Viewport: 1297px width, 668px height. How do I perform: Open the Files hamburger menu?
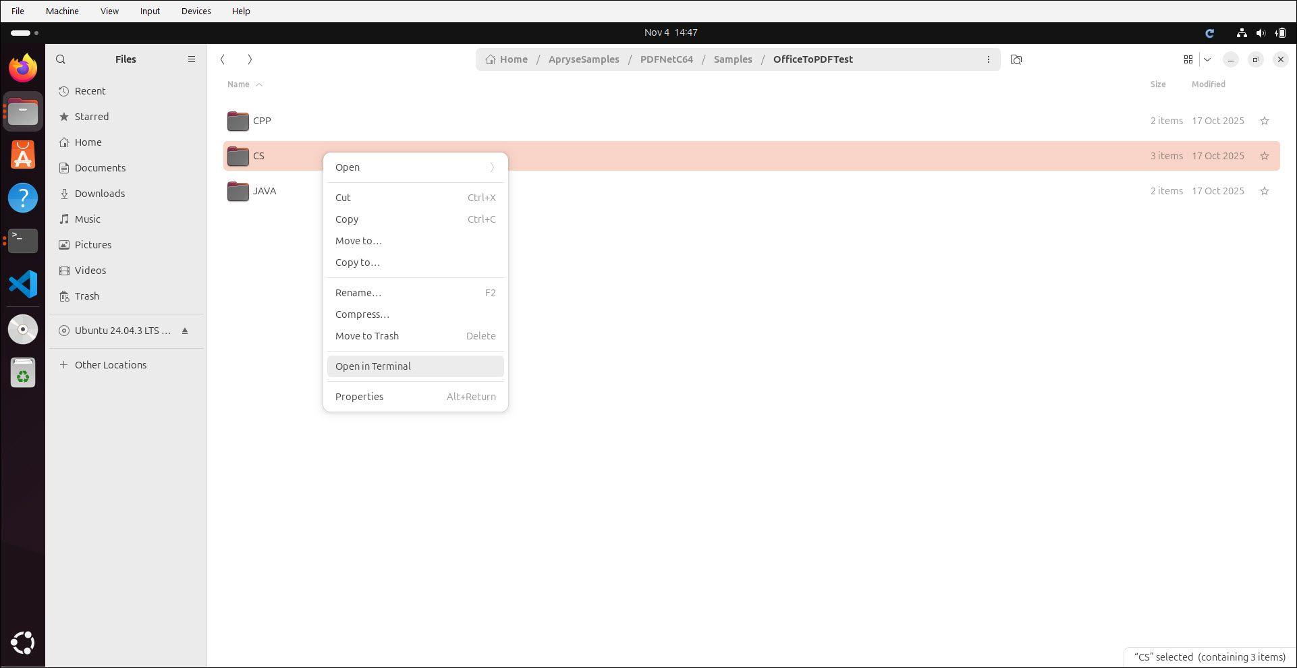tap(192, 59)
